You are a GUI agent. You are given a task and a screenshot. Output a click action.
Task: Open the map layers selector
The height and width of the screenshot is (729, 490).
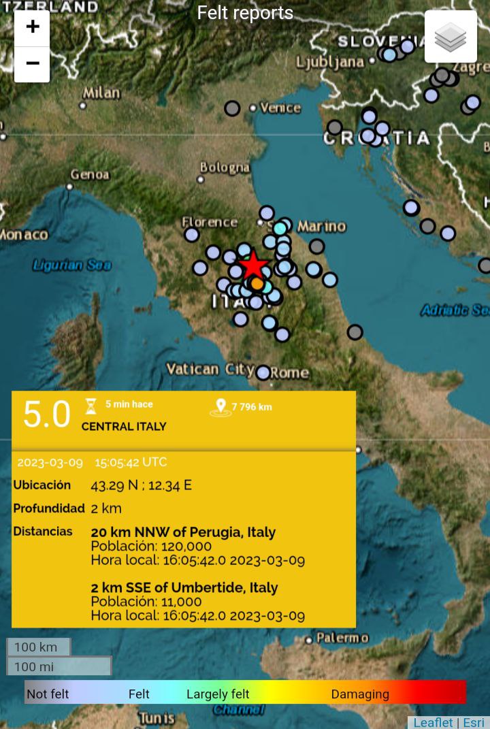(451, 36)
